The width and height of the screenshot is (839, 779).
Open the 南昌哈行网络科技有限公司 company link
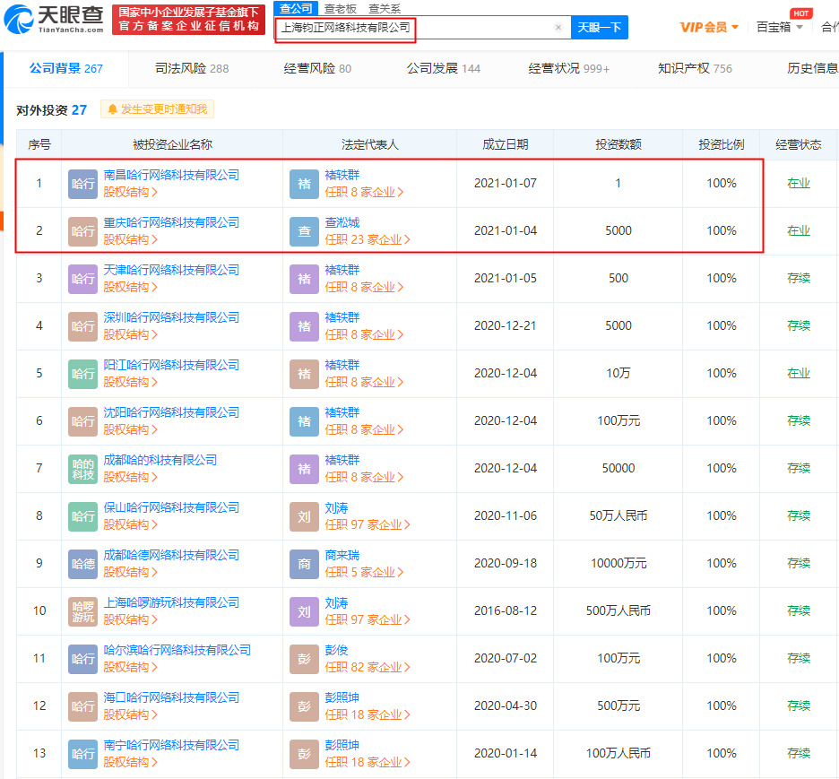[x=171, y=175]
